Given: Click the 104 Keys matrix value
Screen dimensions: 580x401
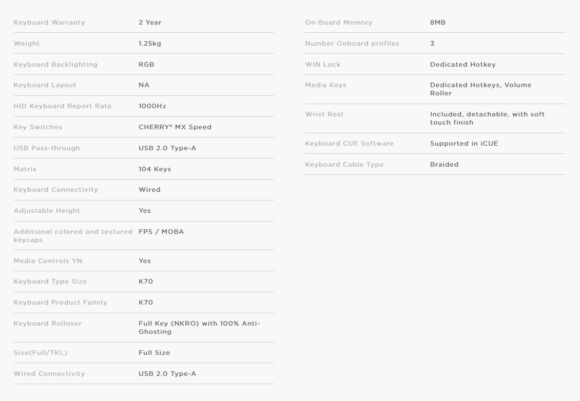Looking at the screenshot, I should (x=155, y=169).
